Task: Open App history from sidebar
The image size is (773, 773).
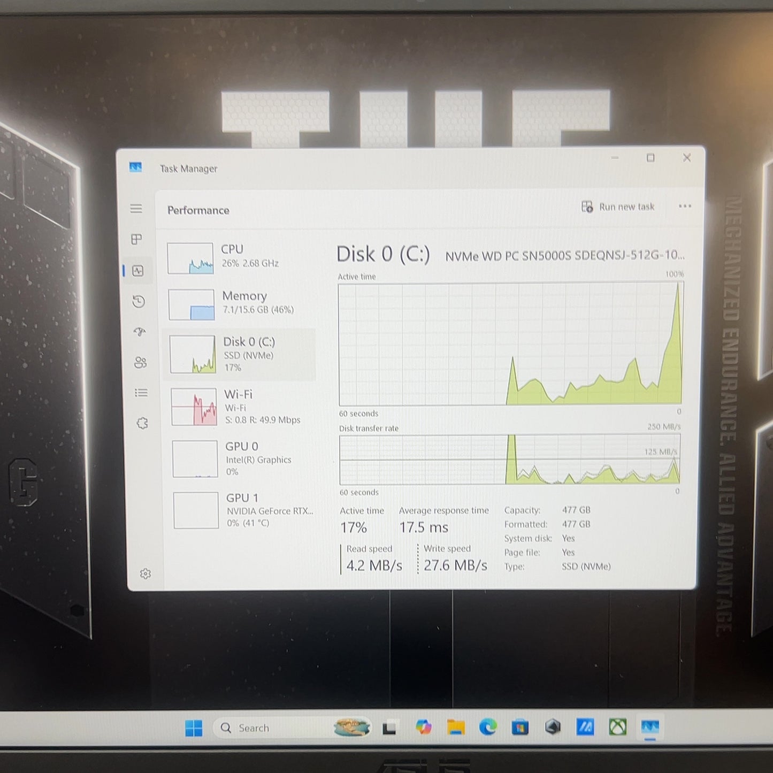Action: [139, 302]
